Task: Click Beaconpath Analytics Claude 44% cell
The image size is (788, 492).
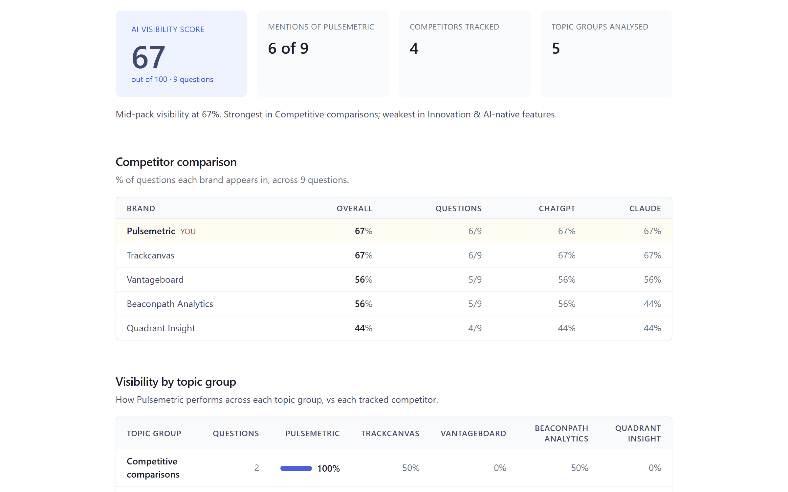Action: point(652,304)
